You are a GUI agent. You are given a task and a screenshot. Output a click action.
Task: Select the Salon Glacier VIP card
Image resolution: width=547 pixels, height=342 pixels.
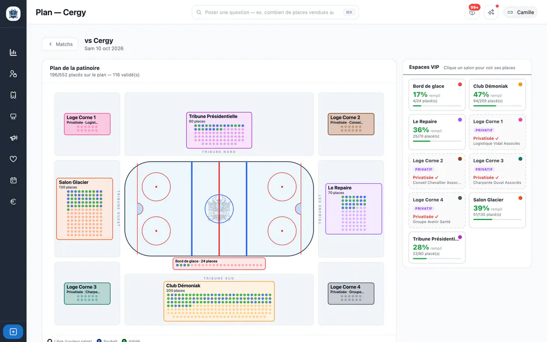coord(497,210)
